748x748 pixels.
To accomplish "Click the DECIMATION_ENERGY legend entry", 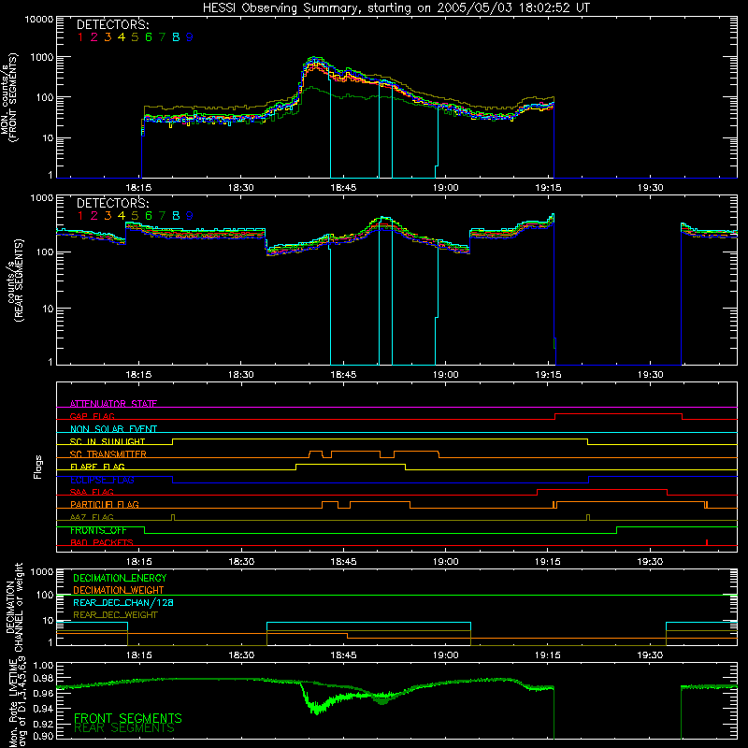I will [120, 578].
